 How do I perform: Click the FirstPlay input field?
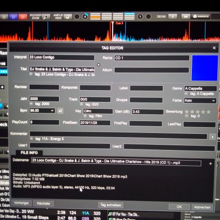point(146,124)
